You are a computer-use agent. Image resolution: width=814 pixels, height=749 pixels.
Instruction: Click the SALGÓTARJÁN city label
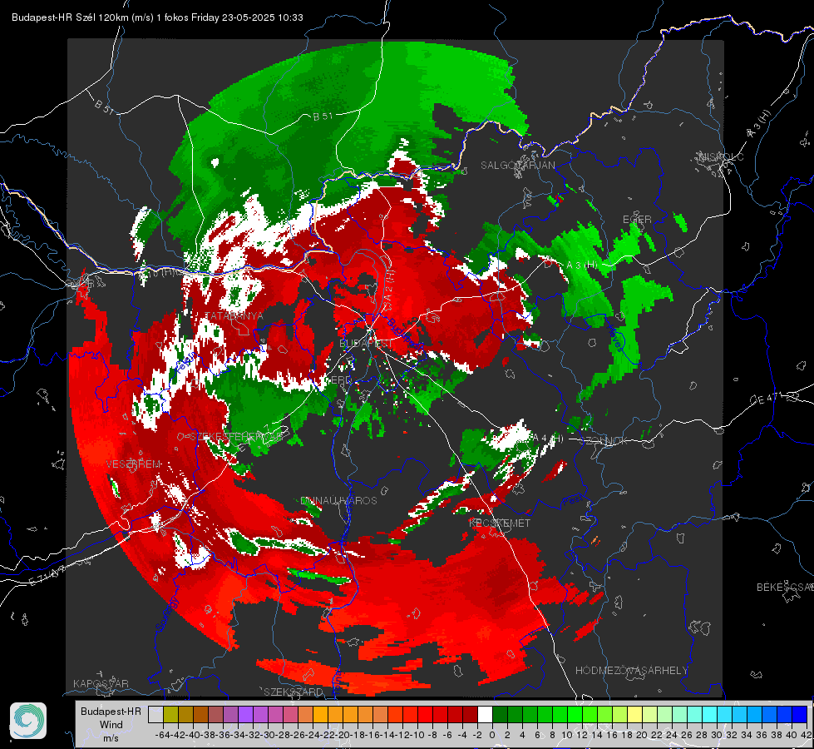pyautogui.click(x=517, y=166)
